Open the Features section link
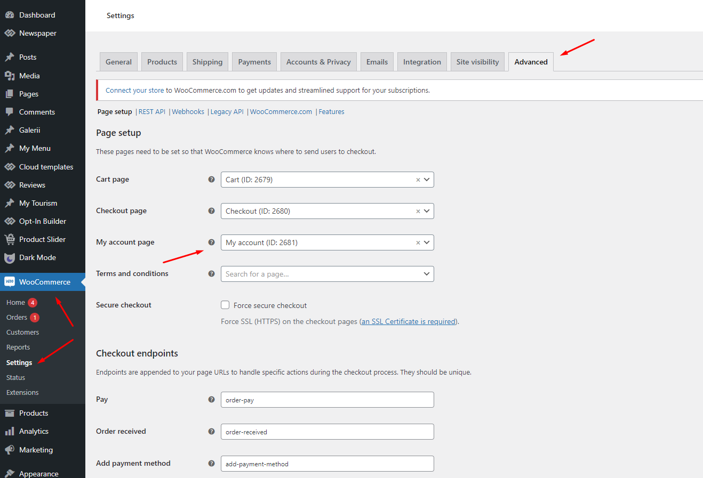Image resolution: width=703 pixels, height=478 pixels. pyautogui.click(x=331, y=112)
